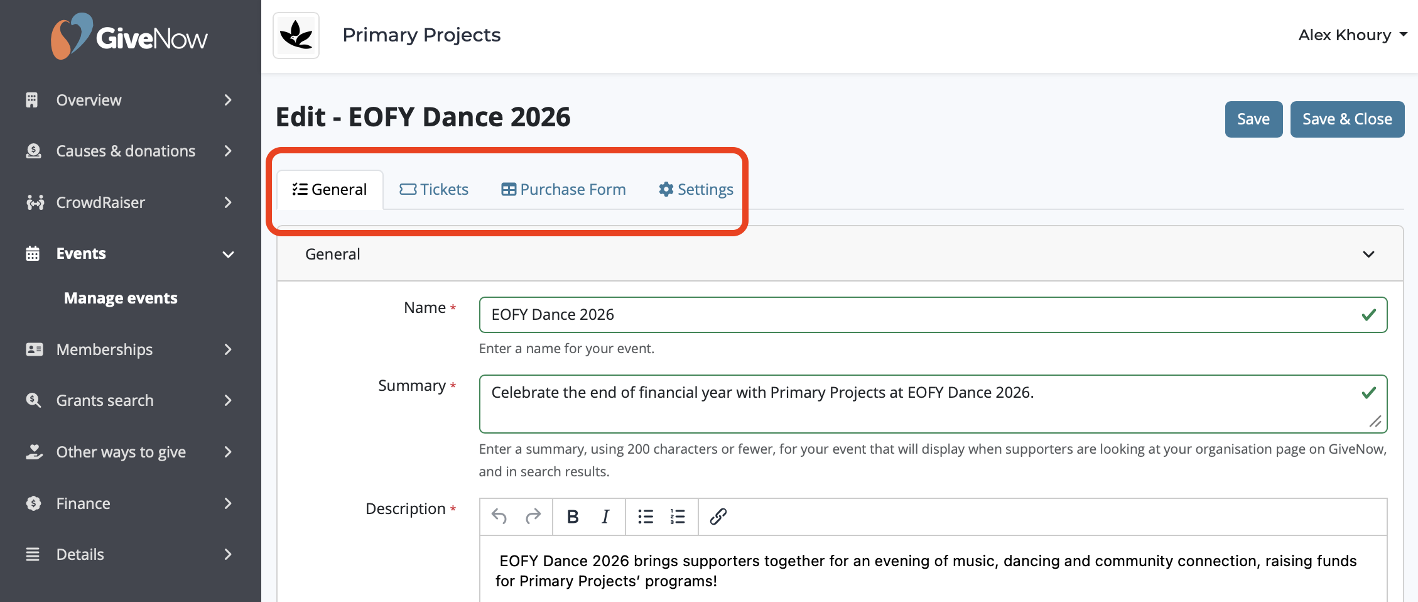1418x602 pixels.
Task: Collapse the Events sidebar section
Action: 130,253
